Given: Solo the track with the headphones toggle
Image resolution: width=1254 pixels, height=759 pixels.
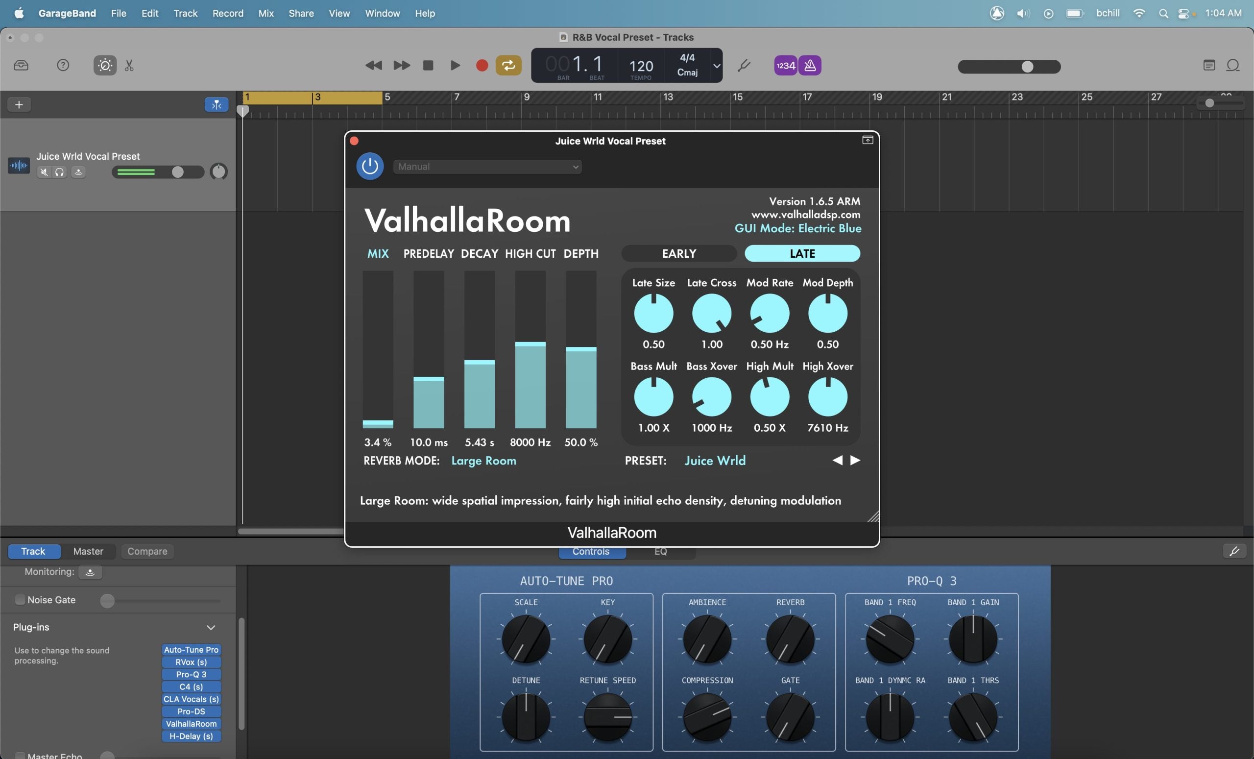Looking at the screenshot, I should [60, 172].
